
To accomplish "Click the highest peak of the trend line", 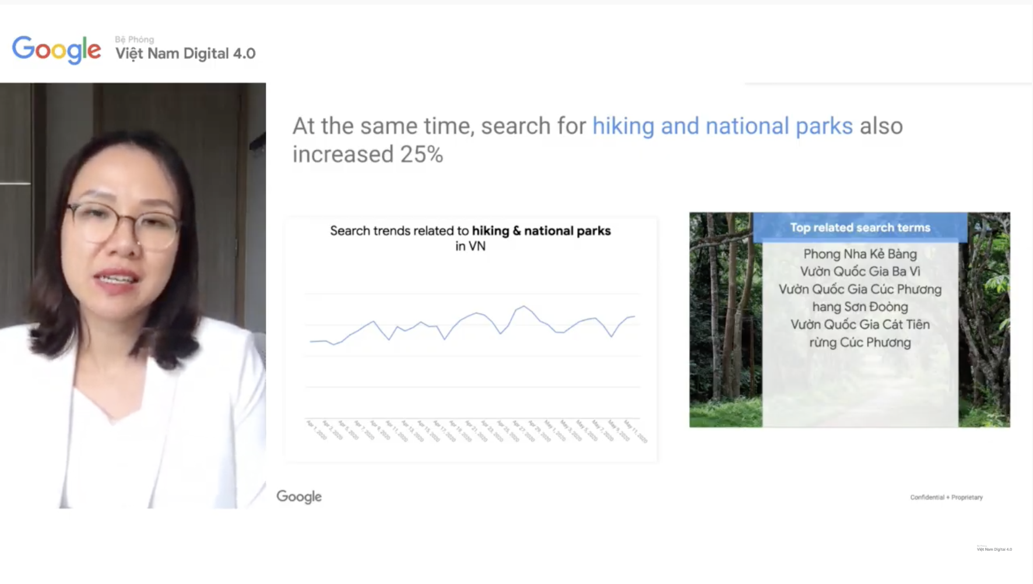I will (523, 306).
